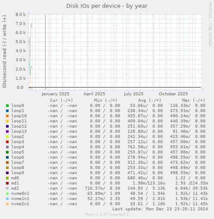
Task: Click the 'April 2025' x-axis label
Action: (x=94, y=94)
